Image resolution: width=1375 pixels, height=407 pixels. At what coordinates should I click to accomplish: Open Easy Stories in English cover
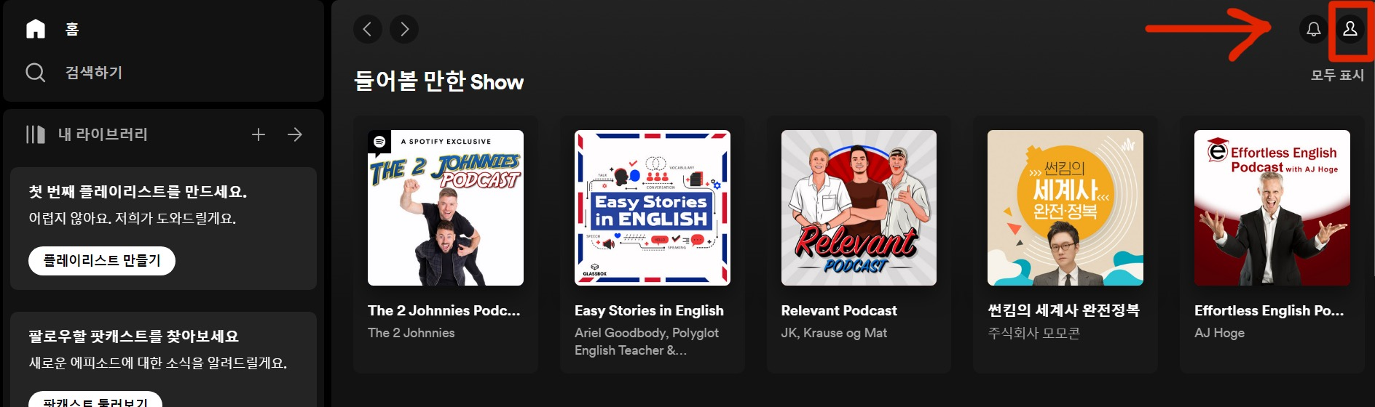click(653, 208)
